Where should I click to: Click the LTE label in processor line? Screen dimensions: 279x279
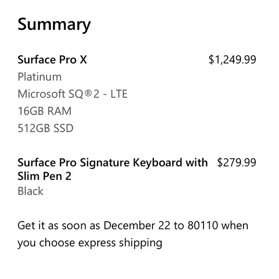click(119, 94)
